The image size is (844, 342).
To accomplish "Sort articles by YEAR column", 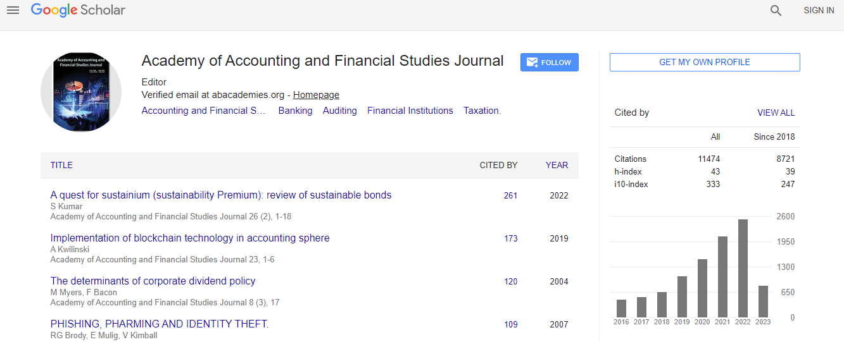I will [x=557, y=165].
